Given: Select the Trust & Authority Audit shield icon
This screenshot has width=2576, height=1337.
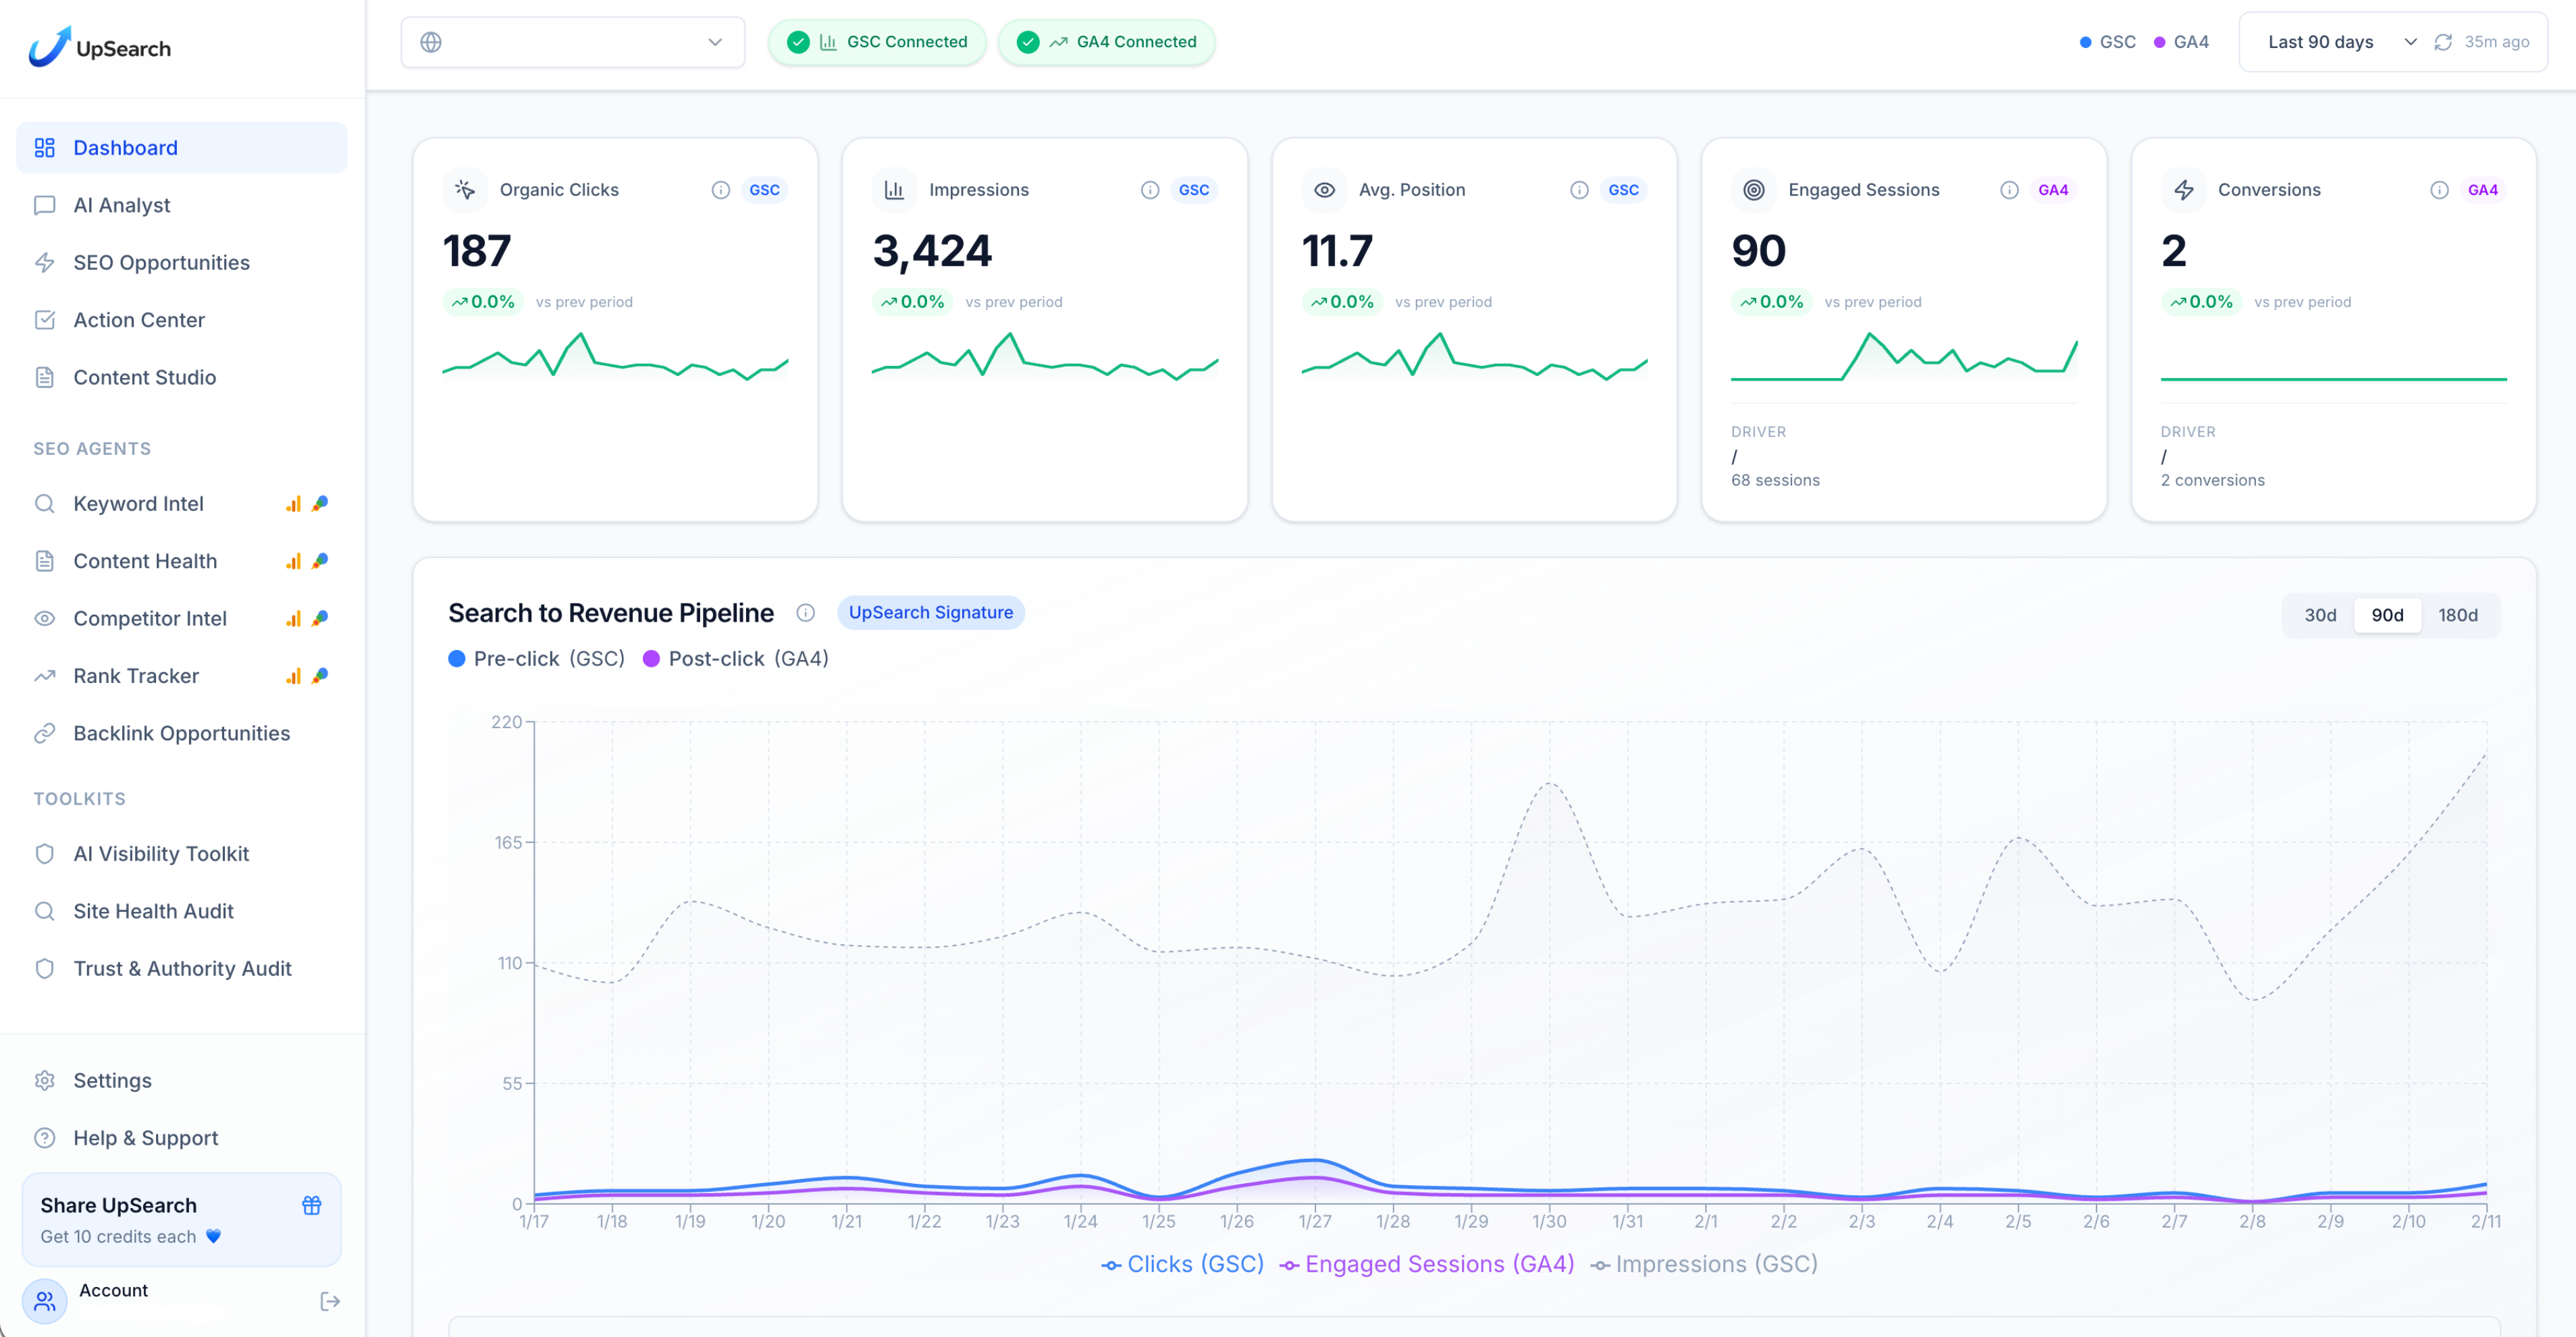Looking at the screenshot, I should (45, 968).
